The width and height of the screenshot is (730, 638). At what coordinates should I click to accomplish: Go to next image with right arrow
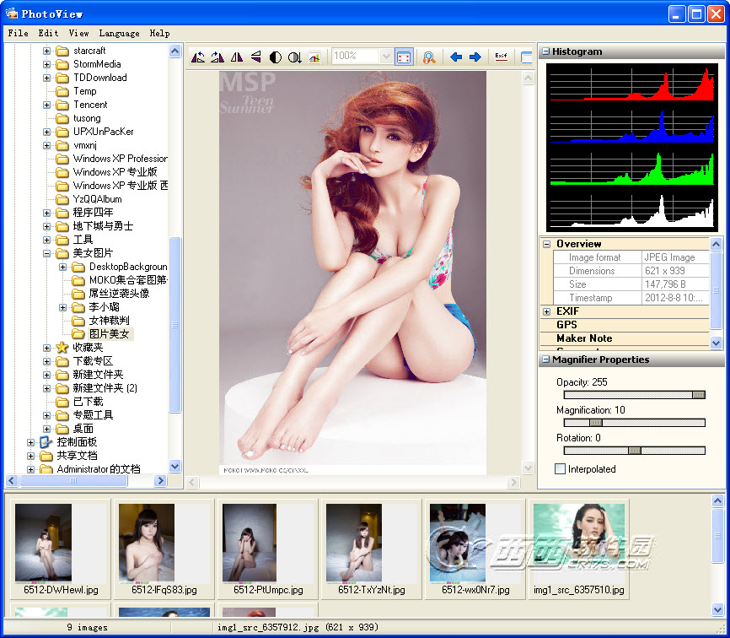point(475,57)
